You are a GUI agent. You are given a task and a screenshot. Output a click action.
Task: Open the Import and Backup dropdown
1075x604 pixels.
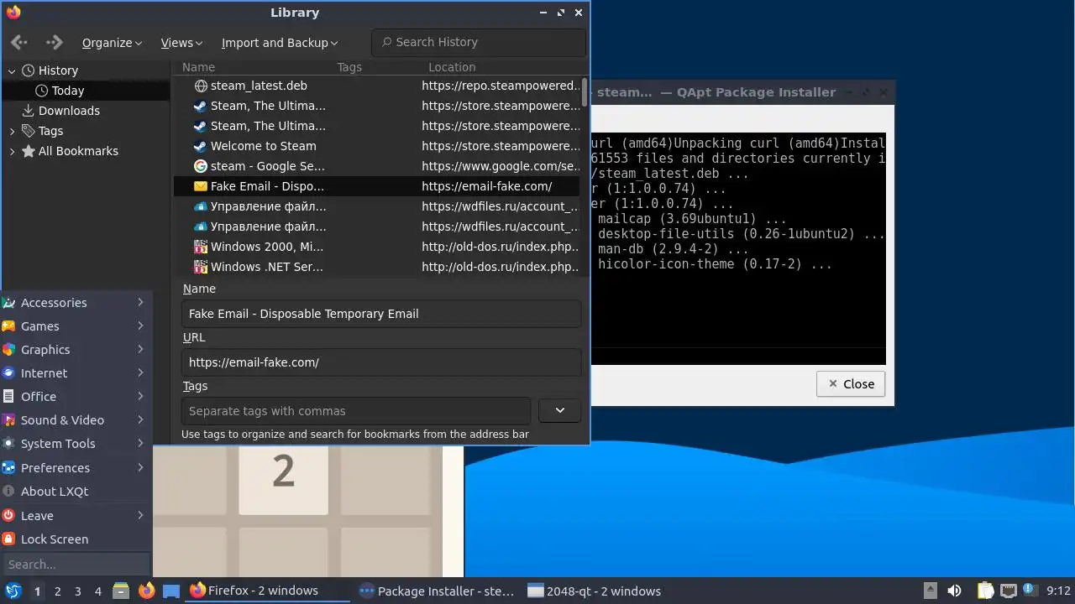[x=280, y=43]
